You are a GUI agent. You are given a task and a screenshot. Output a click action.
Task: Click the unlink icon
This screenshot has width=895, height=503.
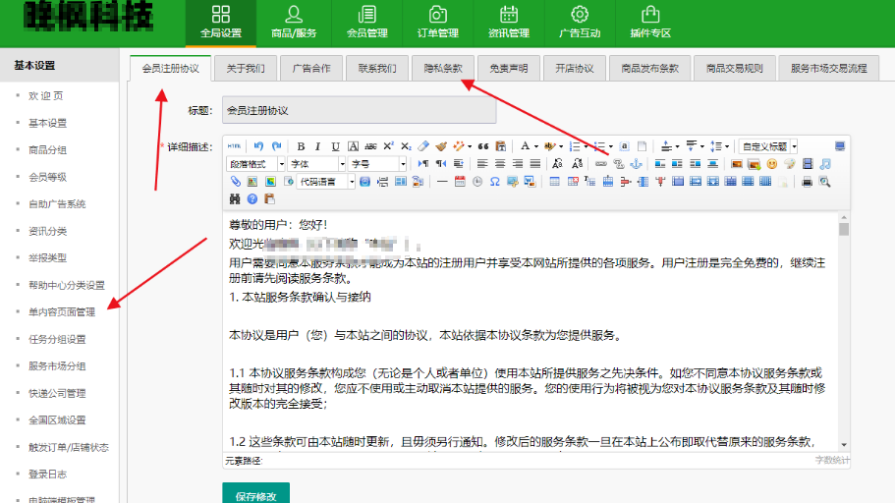[619, 164]
